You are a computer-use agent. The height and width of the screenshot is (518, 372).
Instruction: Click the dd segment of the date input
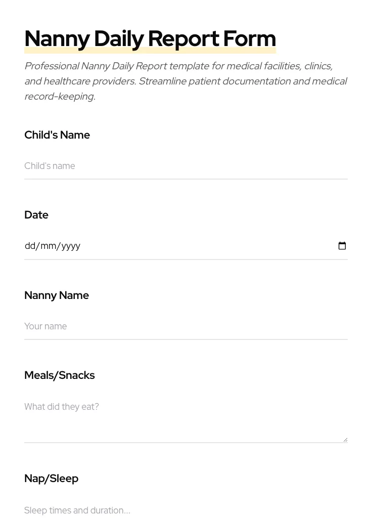pos(30,246)
